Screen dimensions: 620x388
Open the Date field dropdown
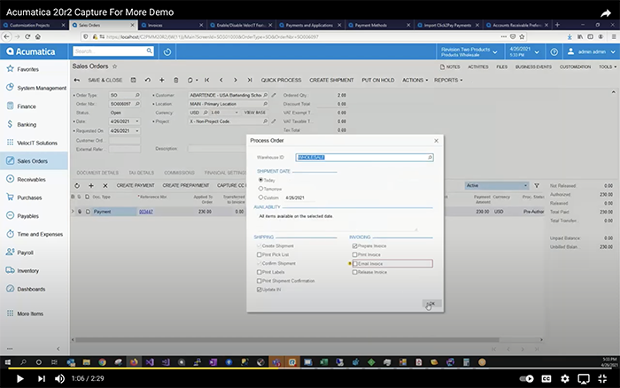tap(137, 121)
